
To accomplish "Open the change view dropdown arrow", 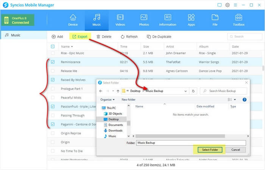I will click(235, 99).
